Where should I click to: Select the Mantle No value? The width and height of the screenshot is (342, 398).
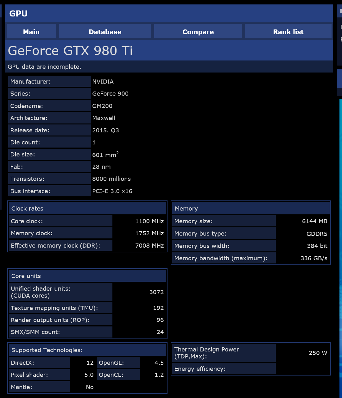point(90,387)
